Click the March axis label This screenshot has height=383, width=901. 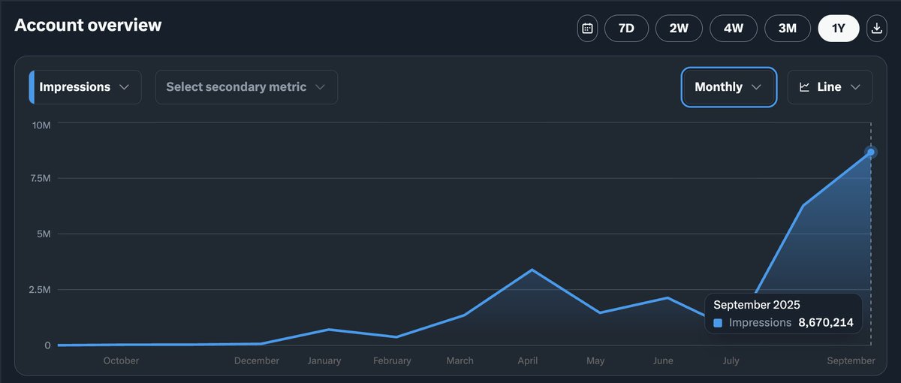[460, 360]
